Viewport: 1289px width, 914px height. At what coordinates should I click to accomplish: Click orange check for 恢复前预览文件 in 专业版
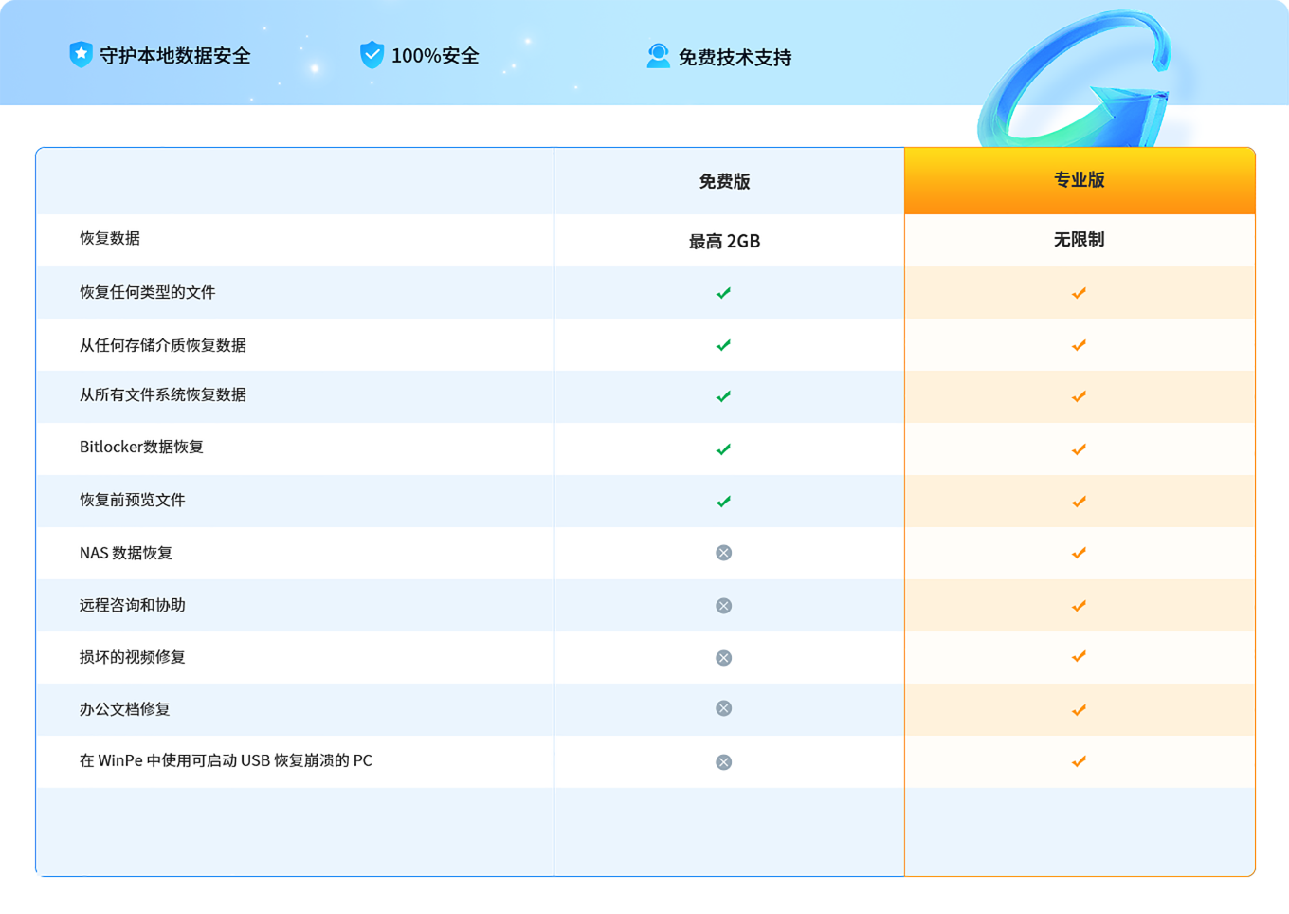1079,502
